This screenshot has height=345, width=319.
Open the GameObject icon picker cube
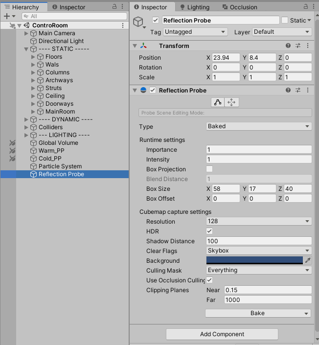coord(138,22)
